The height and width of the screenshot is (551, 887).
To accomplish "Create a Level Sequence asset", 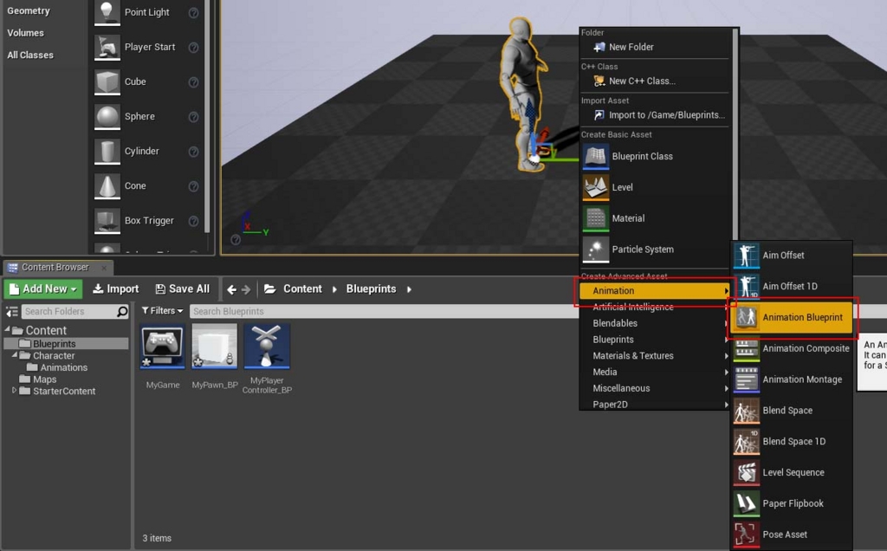I will (792, 472).
